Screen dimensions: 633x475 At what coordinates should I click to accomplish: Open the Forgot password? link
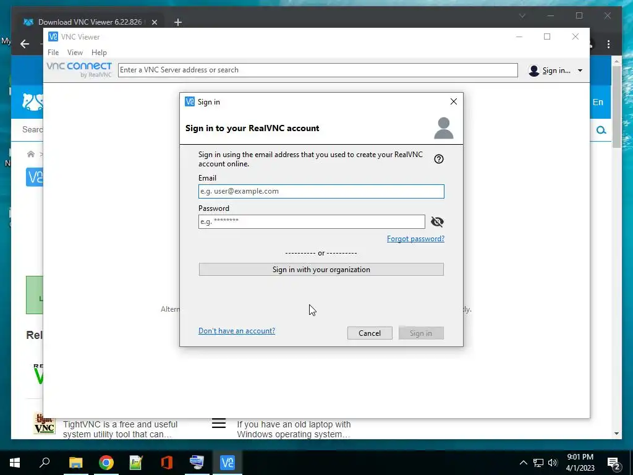(x=415, y=238)
